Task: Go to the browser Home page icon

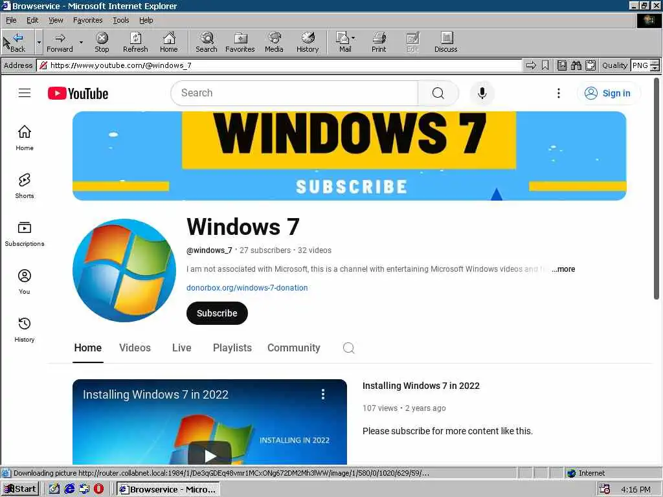Action: 169,42
